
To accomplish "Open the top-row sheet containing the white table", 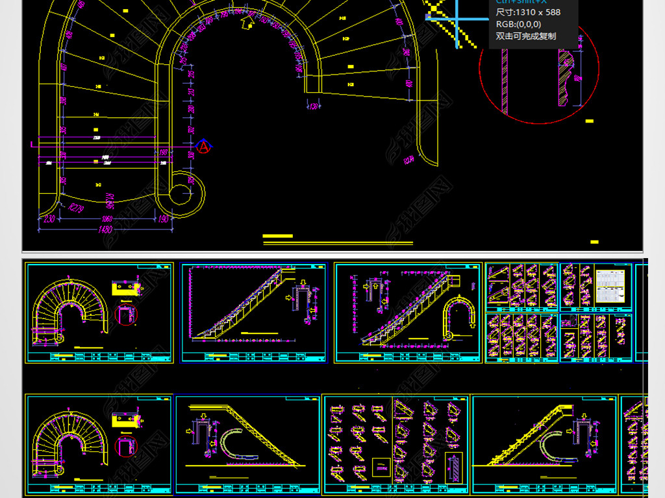I will 596,313.
